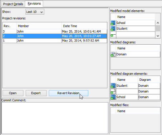Click the Revert Revision button
Screen dimensions: 162x135
click(x=68, y=93)
